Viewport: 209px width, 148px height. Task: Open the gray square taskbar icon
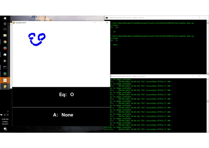point(5,61)
